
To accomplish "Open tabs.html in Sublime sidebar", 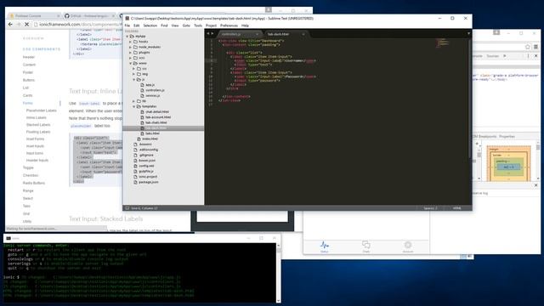I will 152,133.
